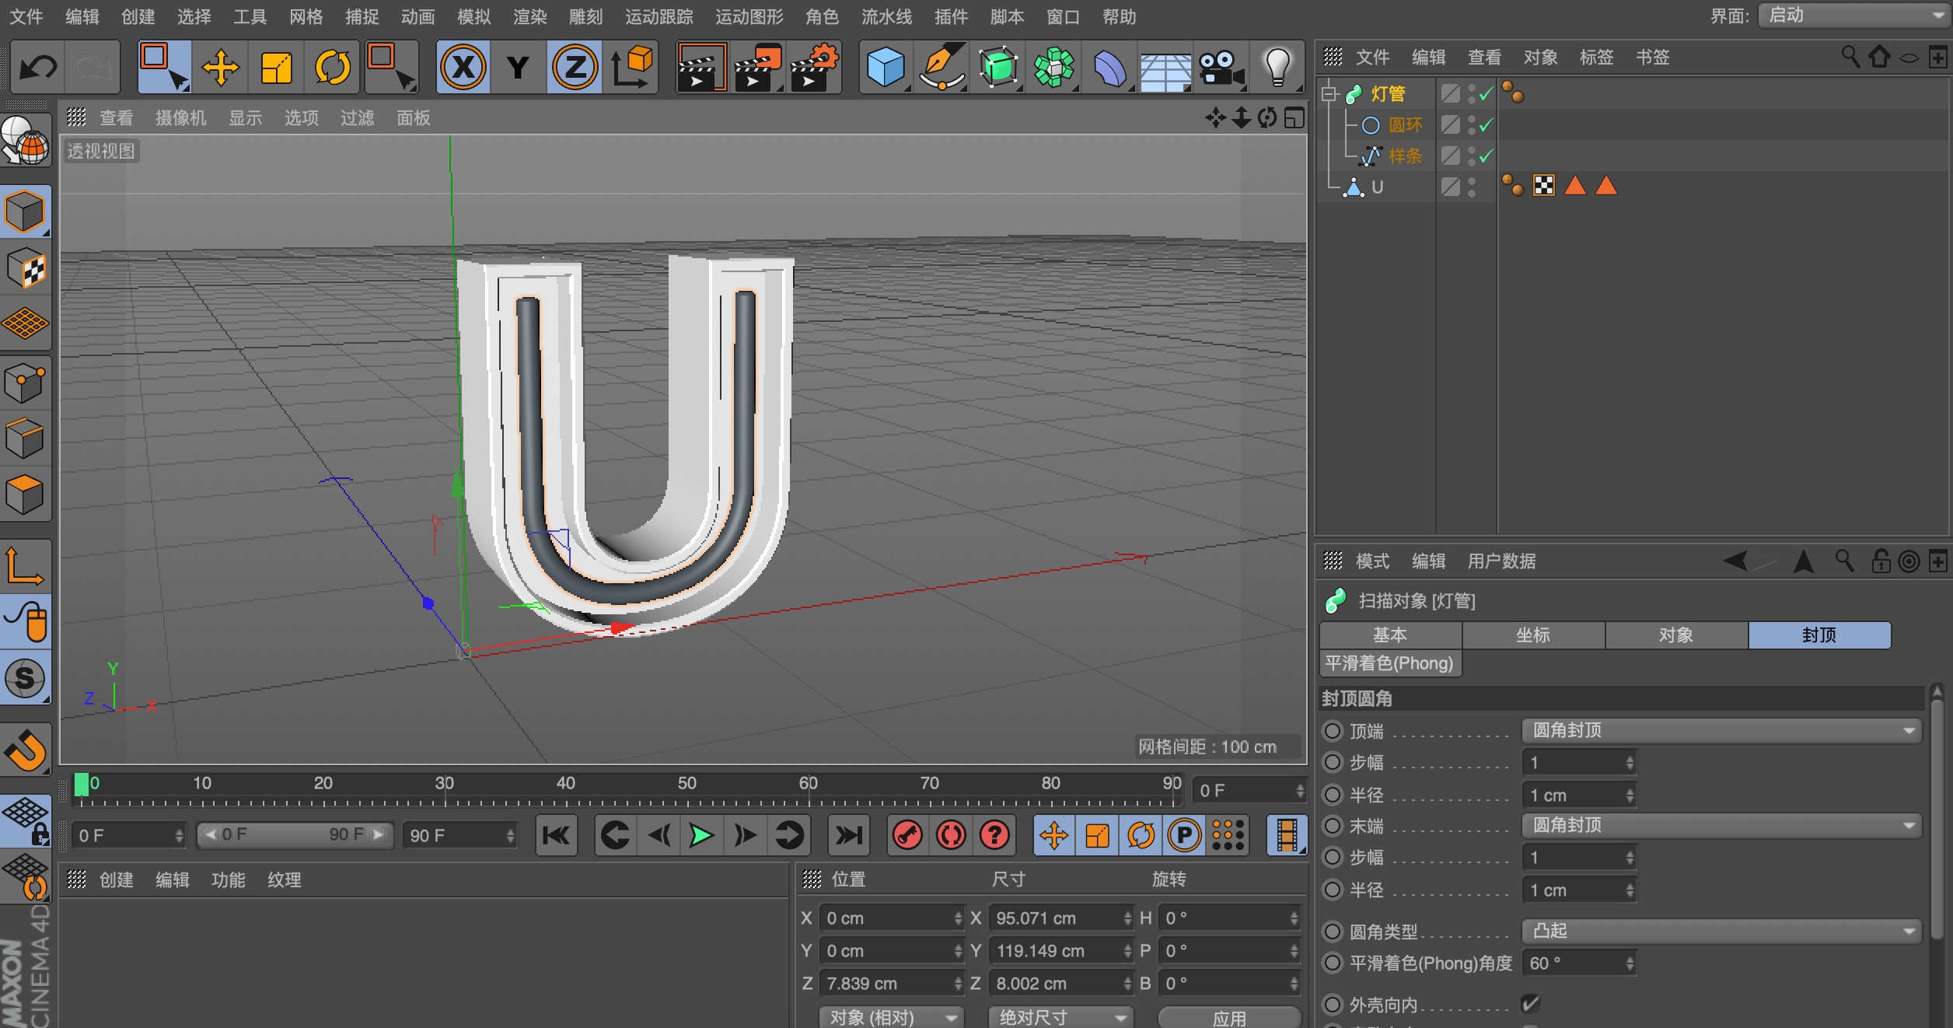
Task: Click the Camera object icon
Action: pyautogui.click(x=1221, y=68)
